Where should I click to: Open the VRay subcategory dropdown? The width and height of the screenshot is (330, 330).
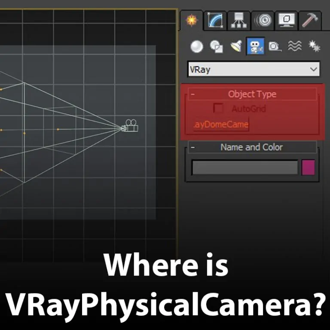(254, 69)
